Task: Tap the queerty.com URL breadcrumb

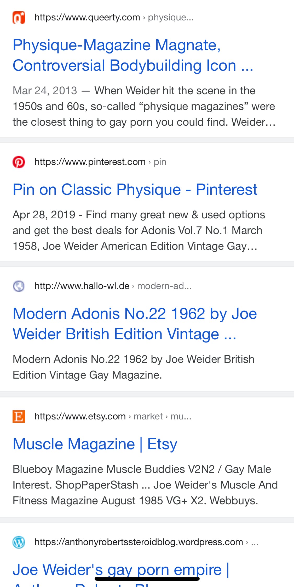Action: [x=114, y=18]
